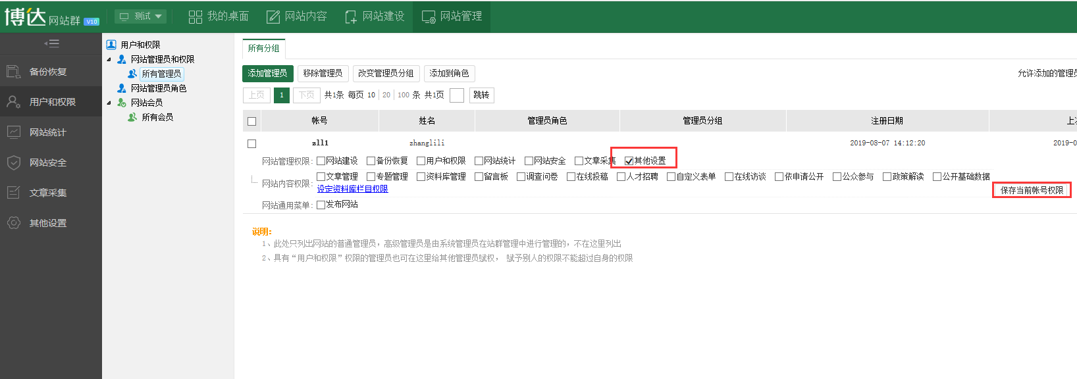Open the 网站内容 top menu
Image resolution: width=1077 pixels, height=379 pixels.
297,16
